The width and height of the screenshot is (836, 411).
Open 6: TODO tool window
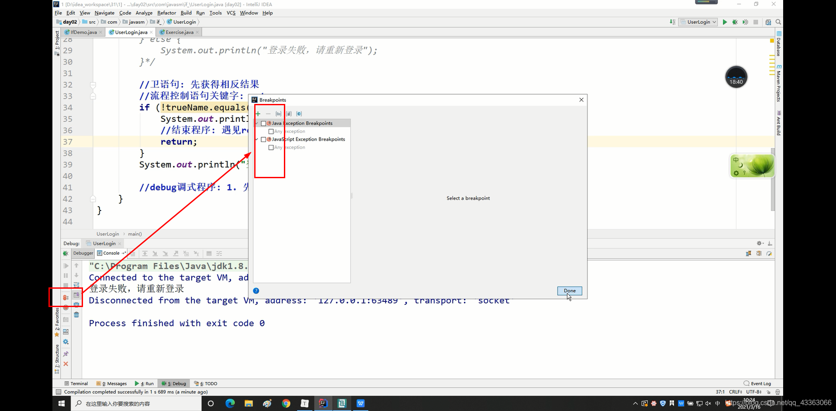[x=206, y=383]
